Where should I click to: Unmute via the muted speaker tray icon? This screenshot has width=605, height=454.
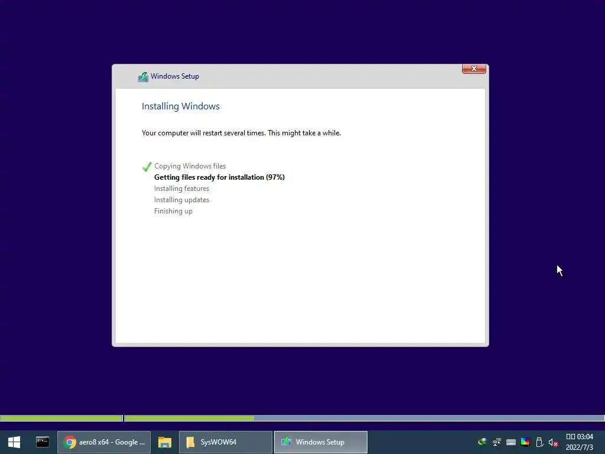point(553,442)
